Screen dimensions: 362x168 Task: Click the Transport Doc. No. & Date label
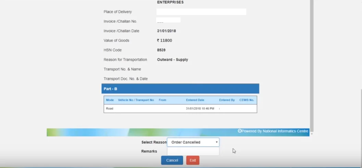pos(126,79)
